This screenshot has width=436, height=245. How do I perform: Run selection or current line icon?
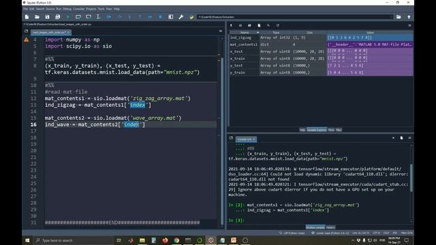pyautogui.click(x=98, y=17)
